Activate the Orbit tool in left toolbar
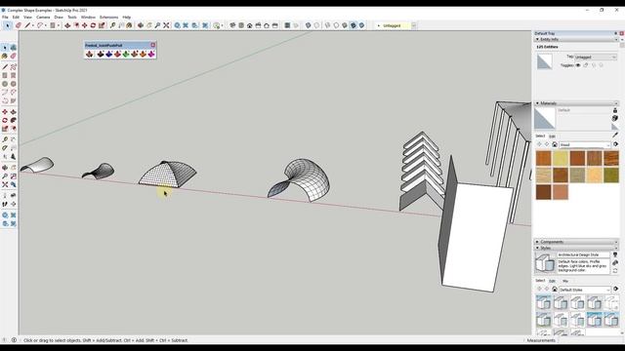 click(5, 168)
